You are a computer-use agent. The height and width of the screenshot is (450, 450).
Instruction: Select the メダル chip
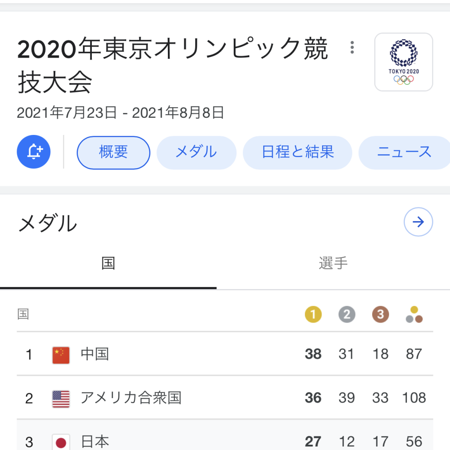click(x=196, y=152)
